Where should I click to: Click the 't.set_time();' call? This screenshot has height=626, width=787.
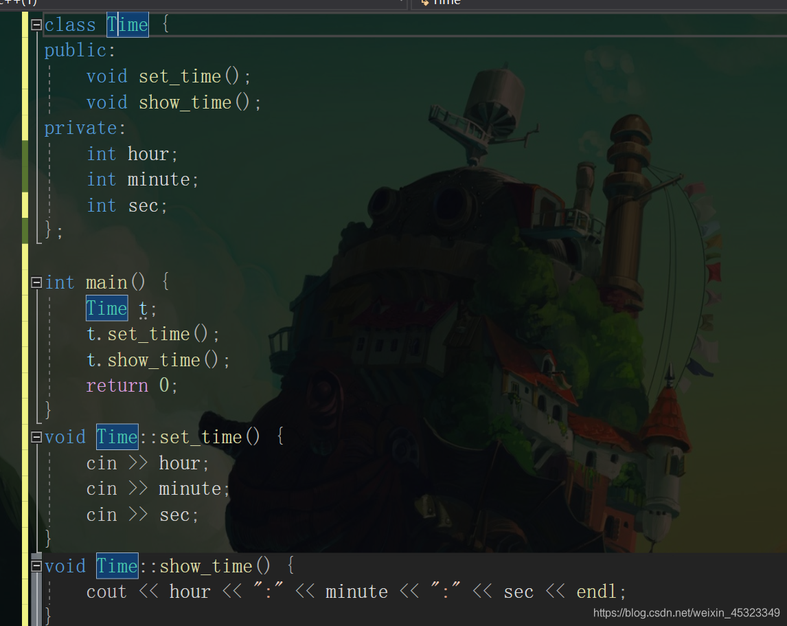pos(152,334)
